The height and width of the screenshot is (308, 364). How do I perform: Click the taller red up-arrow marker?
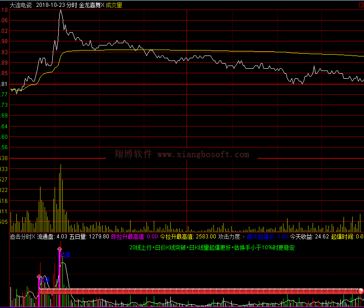pos(59,249)
